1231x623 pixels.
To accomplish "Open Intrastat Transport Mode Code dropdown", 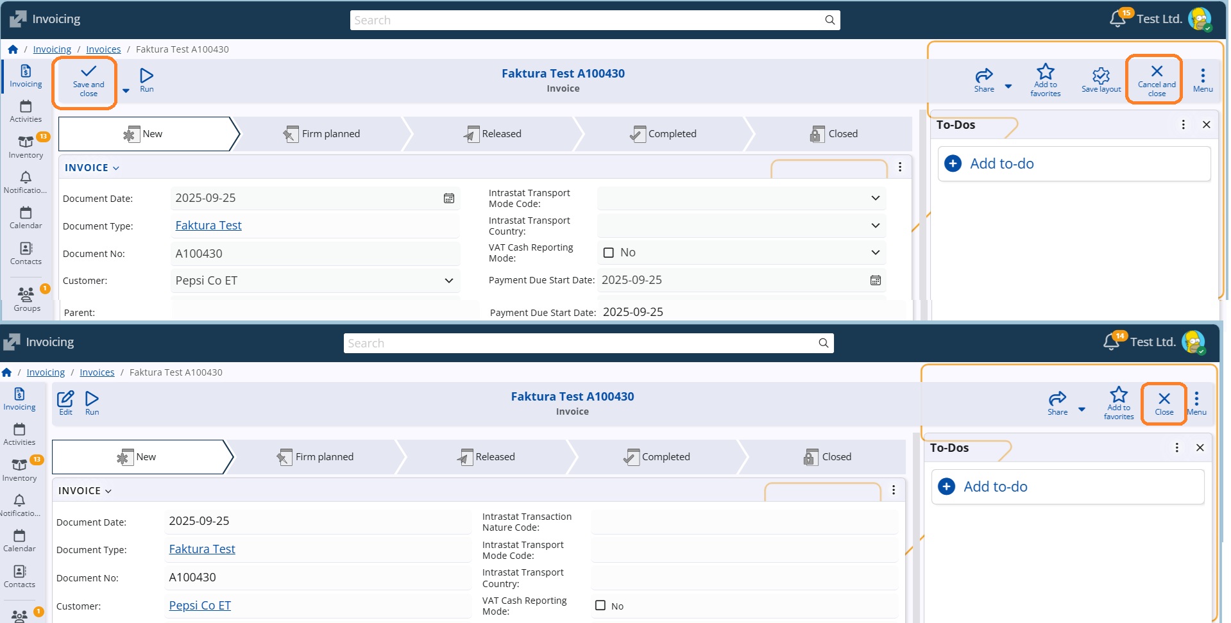I will pyautogui.click(x=876, y=198).
